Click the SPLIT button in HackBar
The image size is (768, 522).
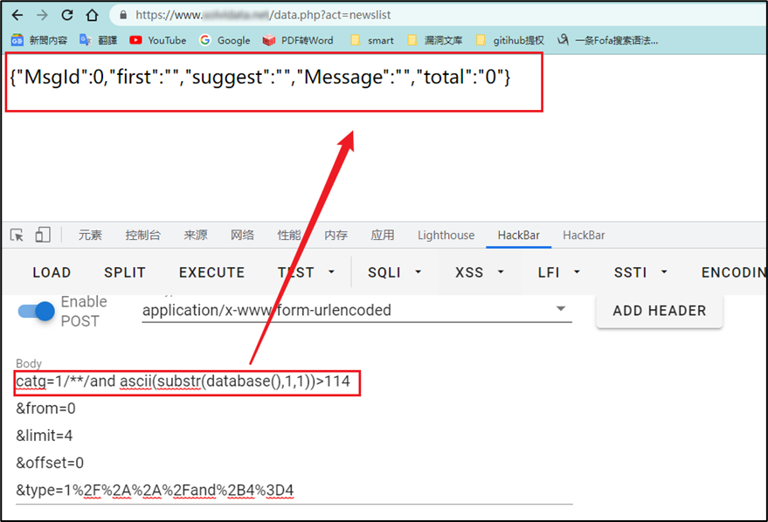[125, 272]
